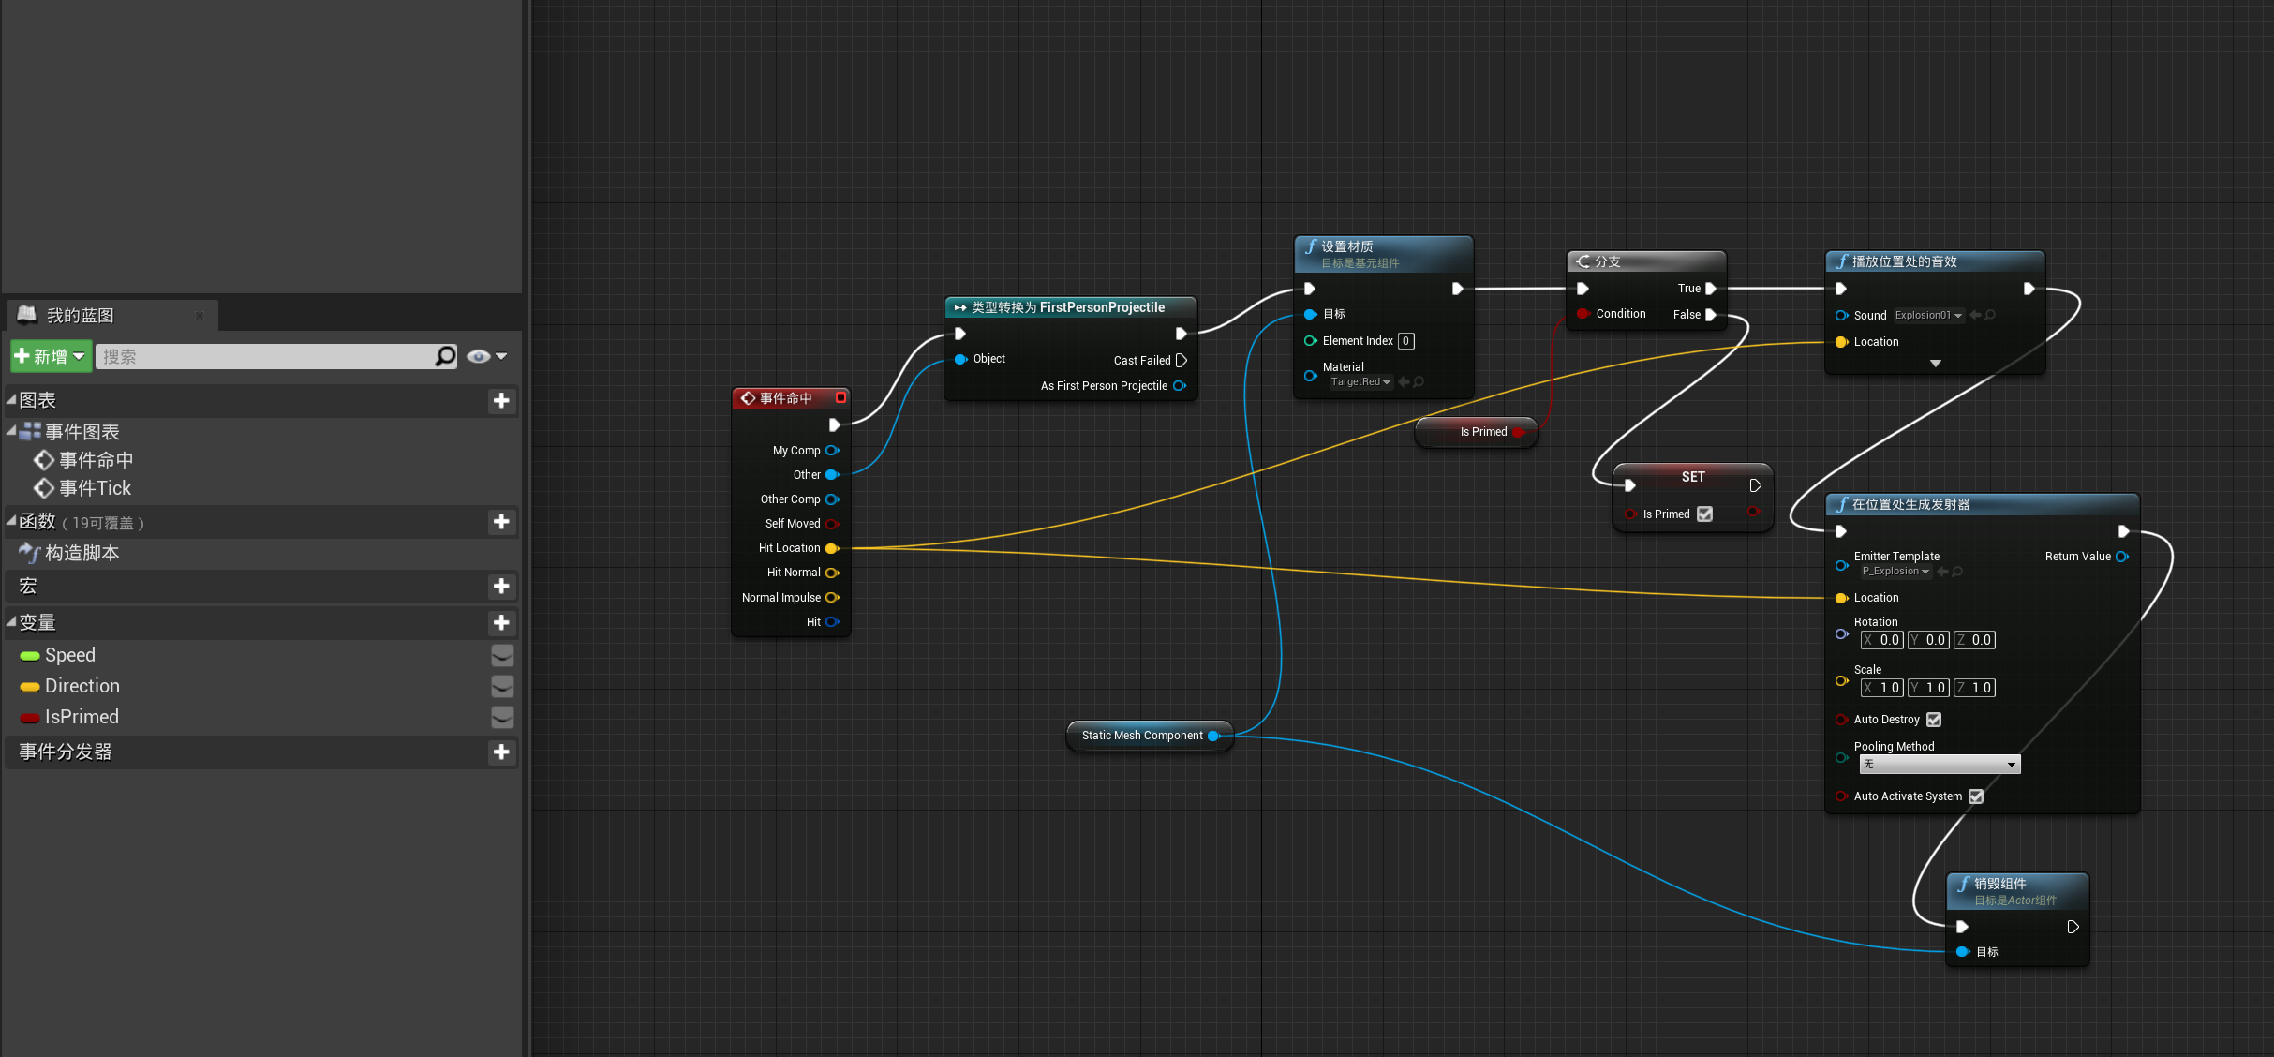The height and width of the screenshot is (1057, 2274).
Task: Select the 我的蓝图 tab
Action: 81,316
